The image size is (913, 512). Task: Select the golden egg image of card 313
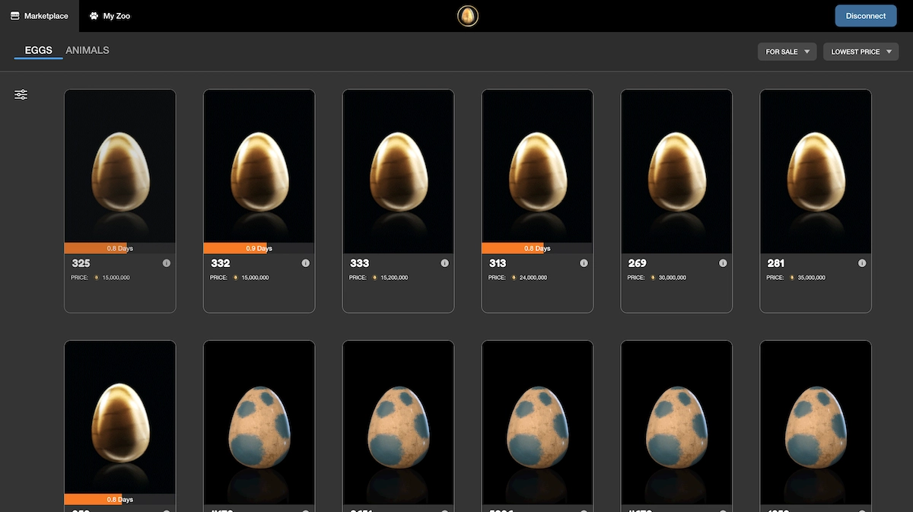click(x=538, y=173)
